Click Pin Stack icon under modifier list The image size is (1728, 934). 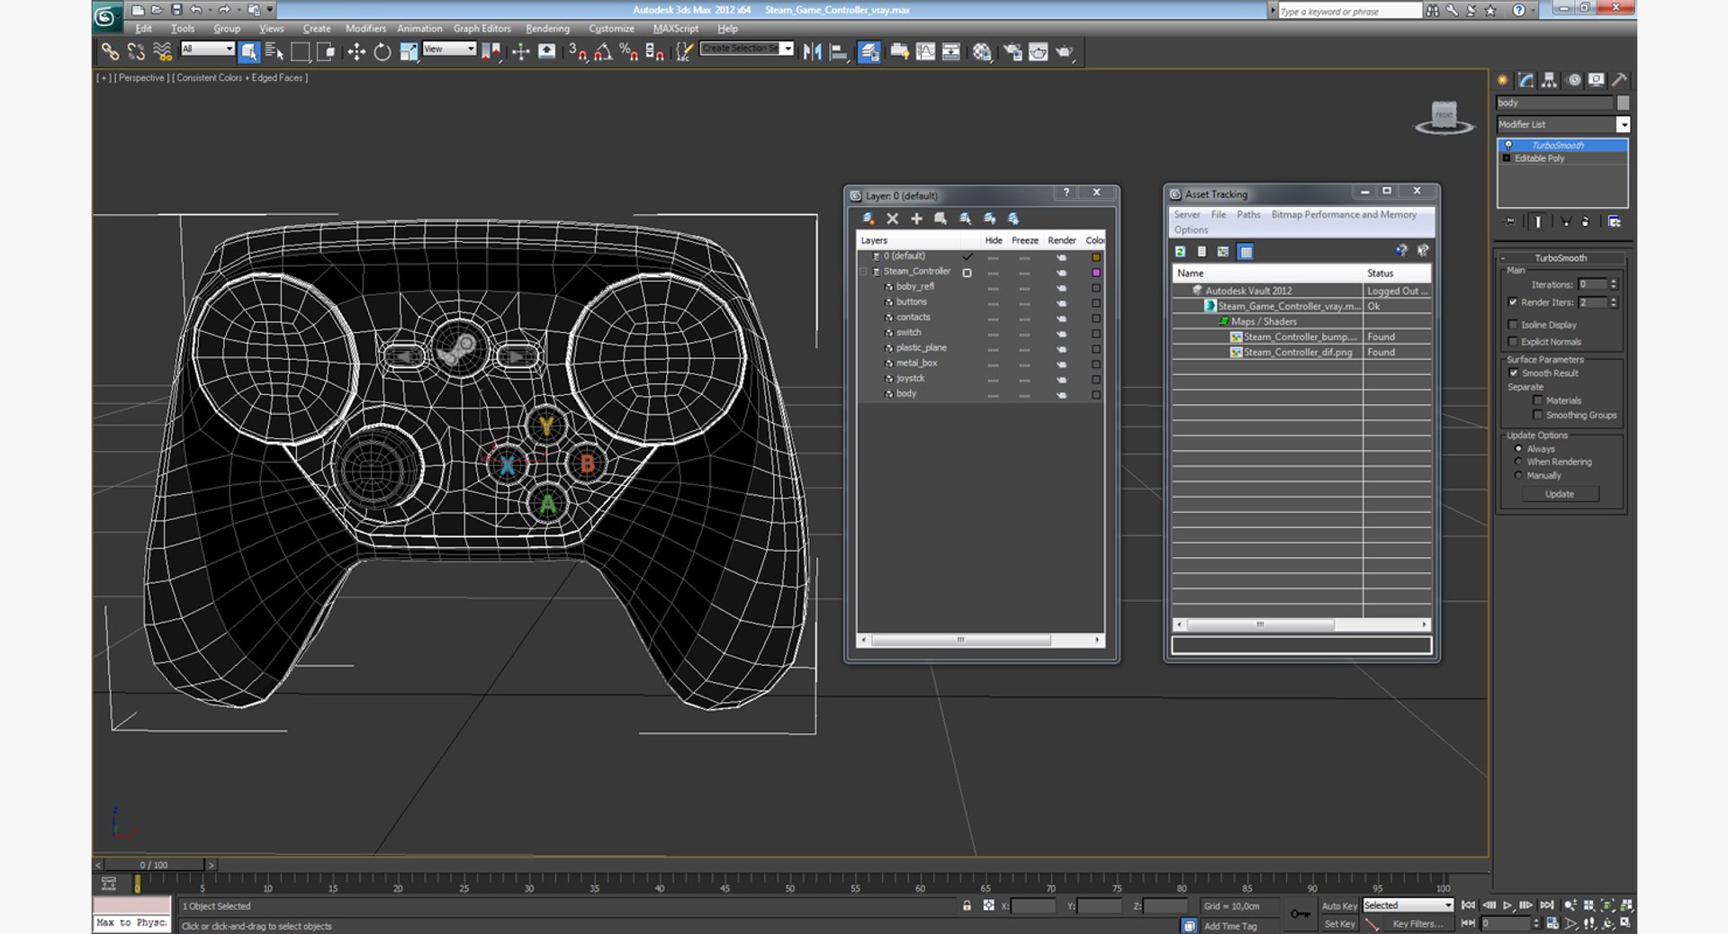pos(1510,221)
